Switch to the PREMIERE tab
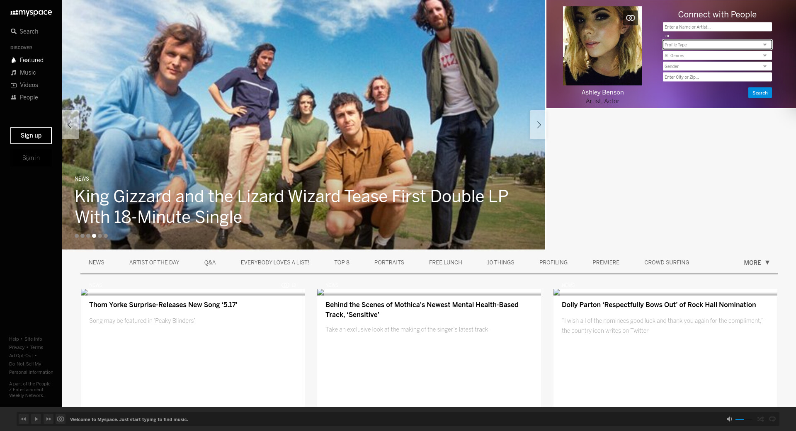Image resolution: width=796 pixels, height=431 pixels. (x=606, y=263)
